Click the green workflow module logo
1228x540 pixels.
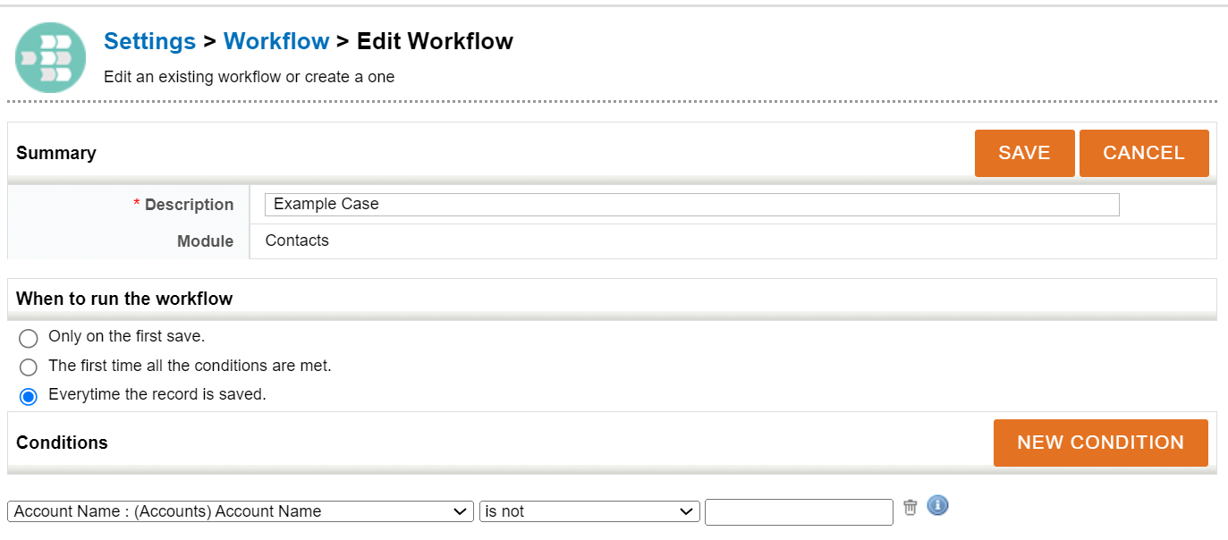click(50, 57)
